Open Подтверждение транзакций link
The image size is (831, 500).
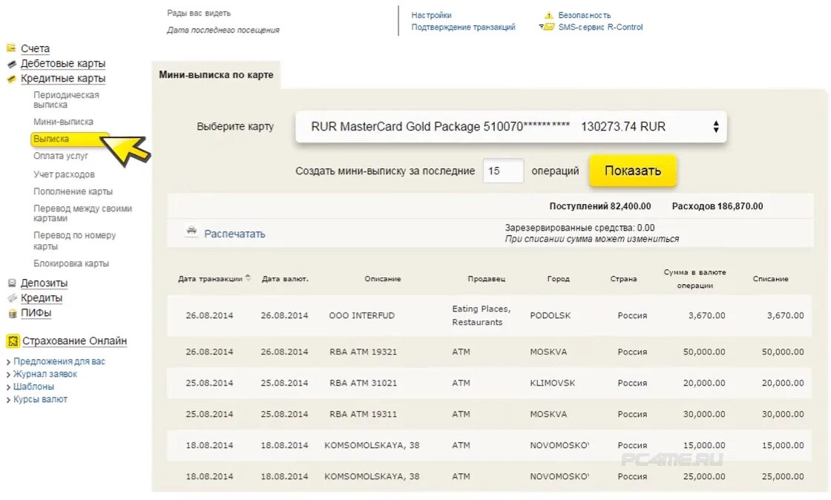coord(463,27)
